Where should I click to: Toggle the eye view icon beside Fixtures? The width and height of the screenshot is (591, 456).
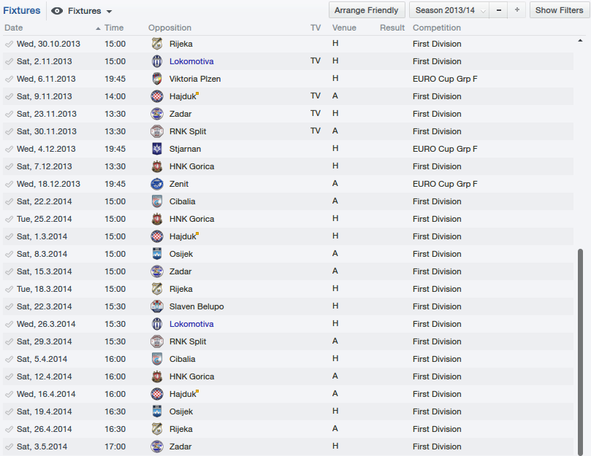click(x=57, y=11)
